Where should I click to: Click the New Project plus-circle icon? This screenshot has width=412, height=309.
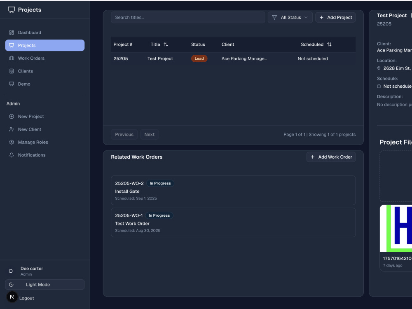point(12,117)
